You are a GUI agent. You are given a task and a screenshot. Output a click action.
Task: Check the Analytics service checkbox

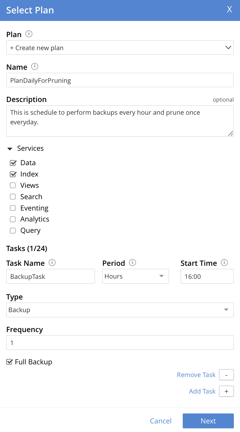coord(13,219)
